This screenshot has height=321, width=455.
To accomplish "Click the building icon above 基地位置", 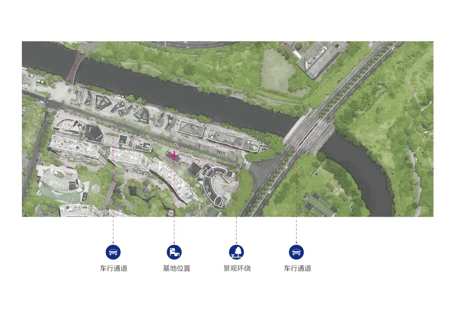I will pos(174,252).
